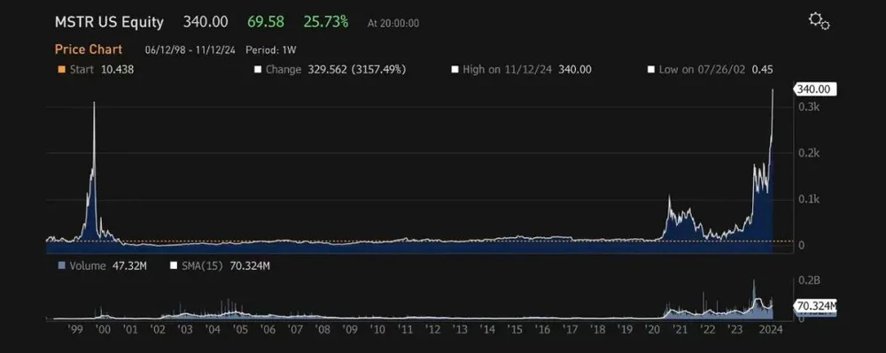Open the chart settings gear icon
The image size is (886, 353).
819,21
